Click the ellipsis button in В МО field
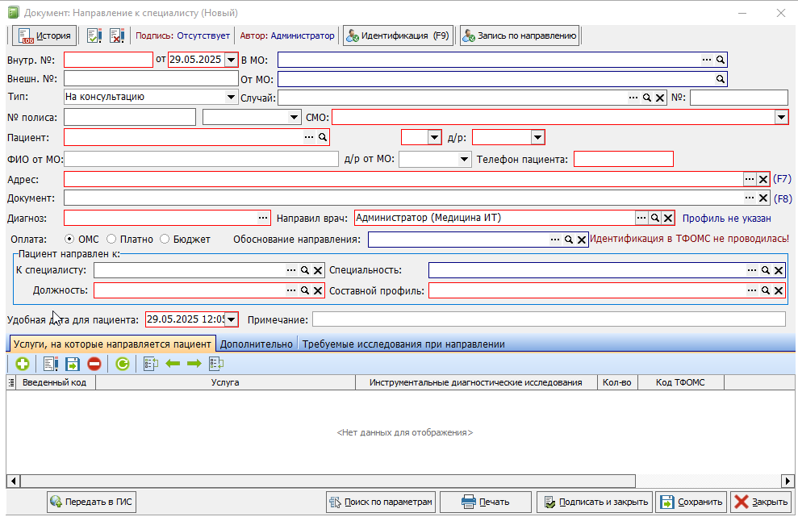 click(706, 60)
